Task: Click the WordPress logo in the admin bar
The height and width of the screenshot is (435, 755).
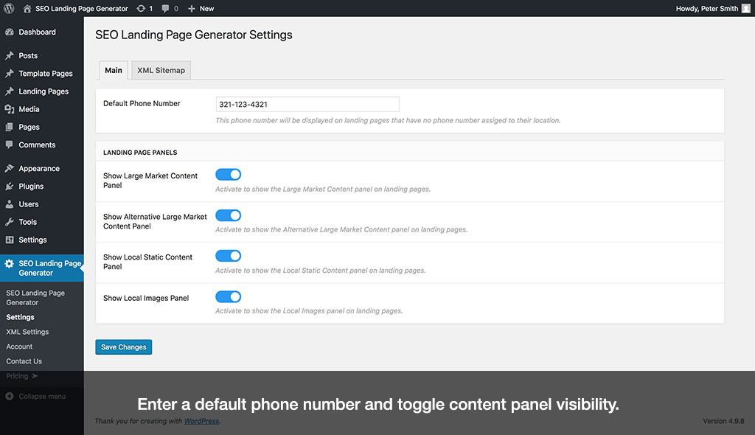Action: coord(9,9)
